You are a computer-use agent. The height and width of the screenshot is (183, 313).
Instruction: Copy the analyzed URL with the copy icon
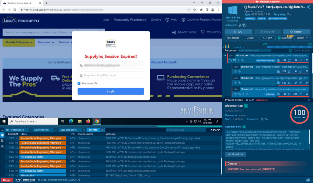coord(246,7)
